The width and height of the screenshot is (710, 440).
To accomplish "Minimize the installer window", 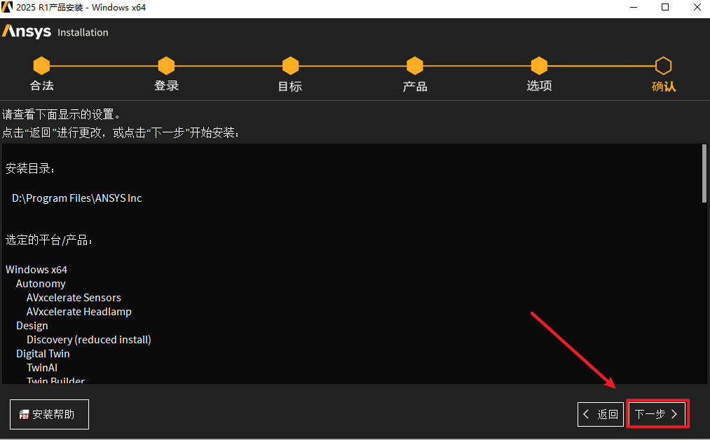I will click(x=634, y=7).
